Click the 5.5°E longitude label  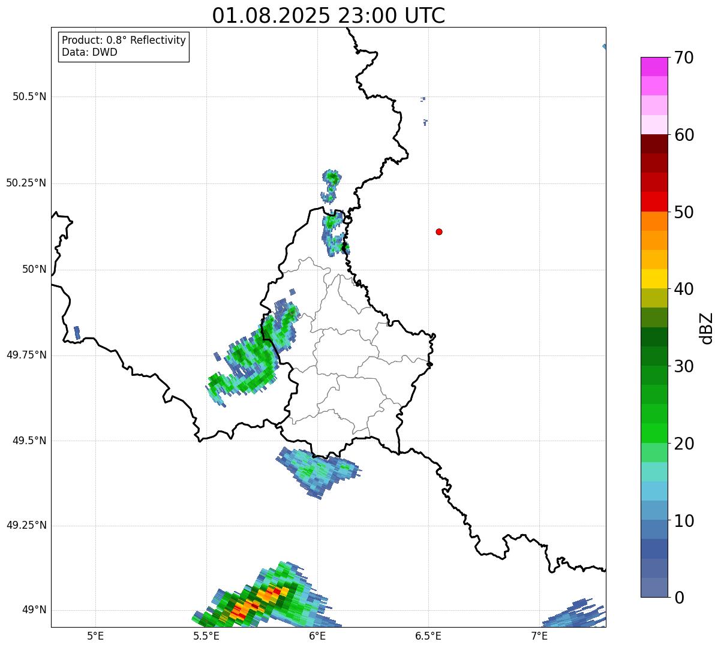click(206, 635)
